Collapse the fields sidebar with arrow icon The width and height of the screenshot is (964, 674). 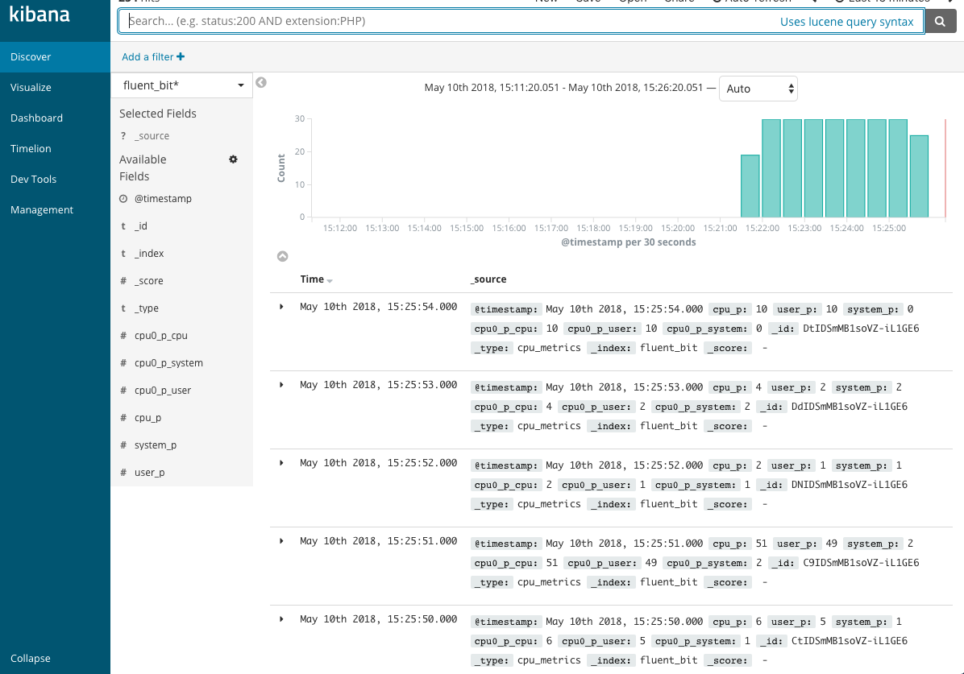261,82
